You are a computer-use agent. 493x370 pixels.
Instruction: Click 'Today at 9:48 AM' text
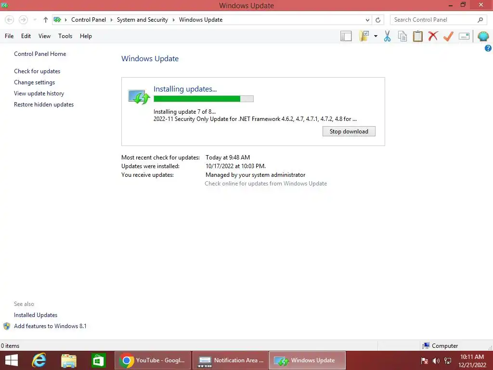click(228, 158)
